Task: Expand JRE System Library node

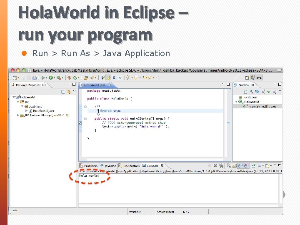Action: click(18, 115)
